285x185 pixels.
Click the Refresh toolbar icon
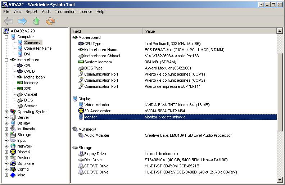pos(50,21)
